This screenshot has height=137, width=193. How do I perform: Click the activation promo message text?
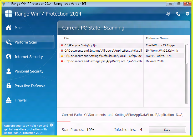point(26,129)
